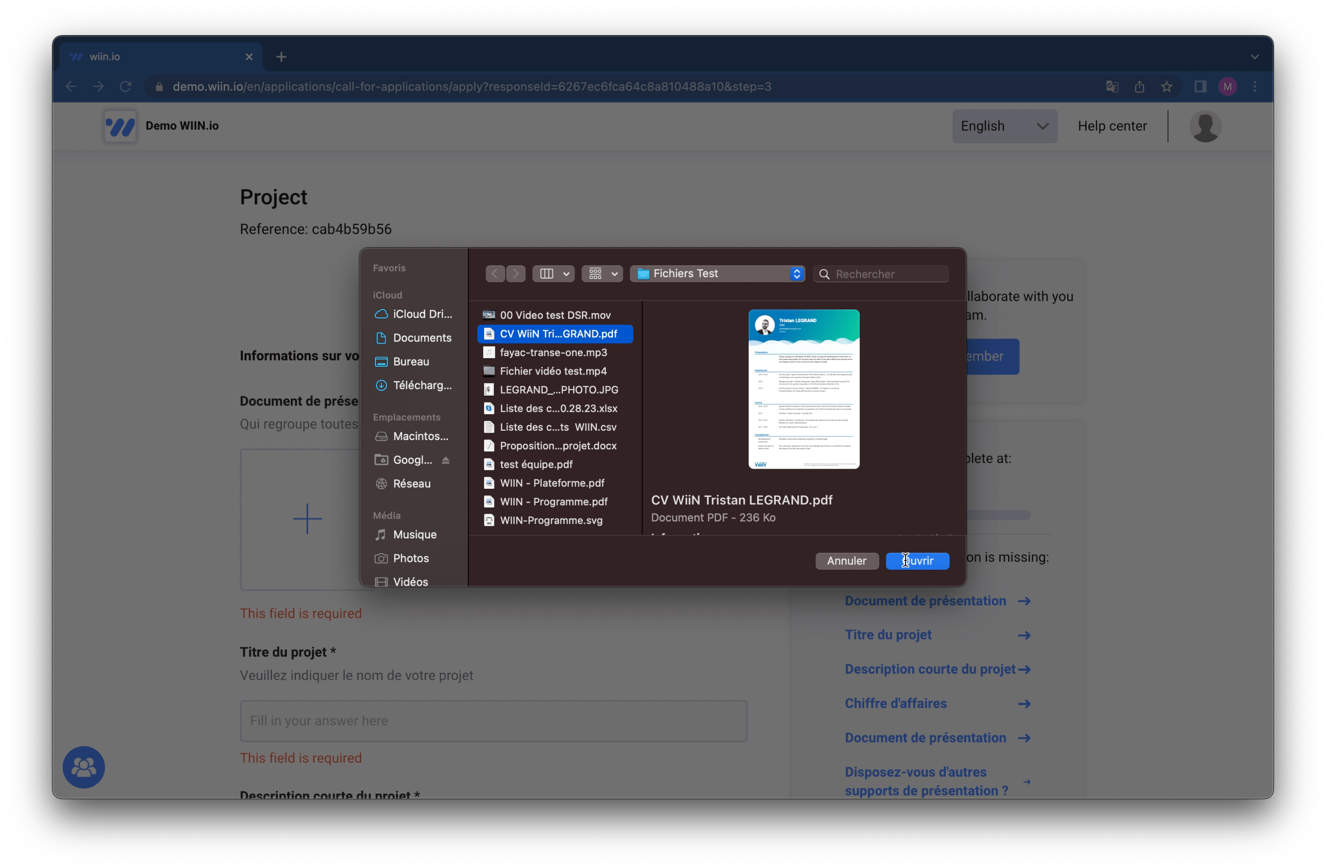1326x868 pixels.
Task: Select WIIN - Programme.pdf file
Action: [x=555, y=502]
